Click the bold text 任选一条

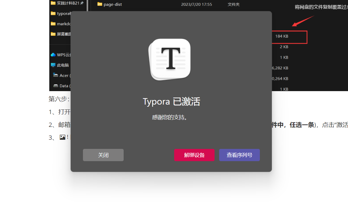pyautogui.click(x=302, y=125)
